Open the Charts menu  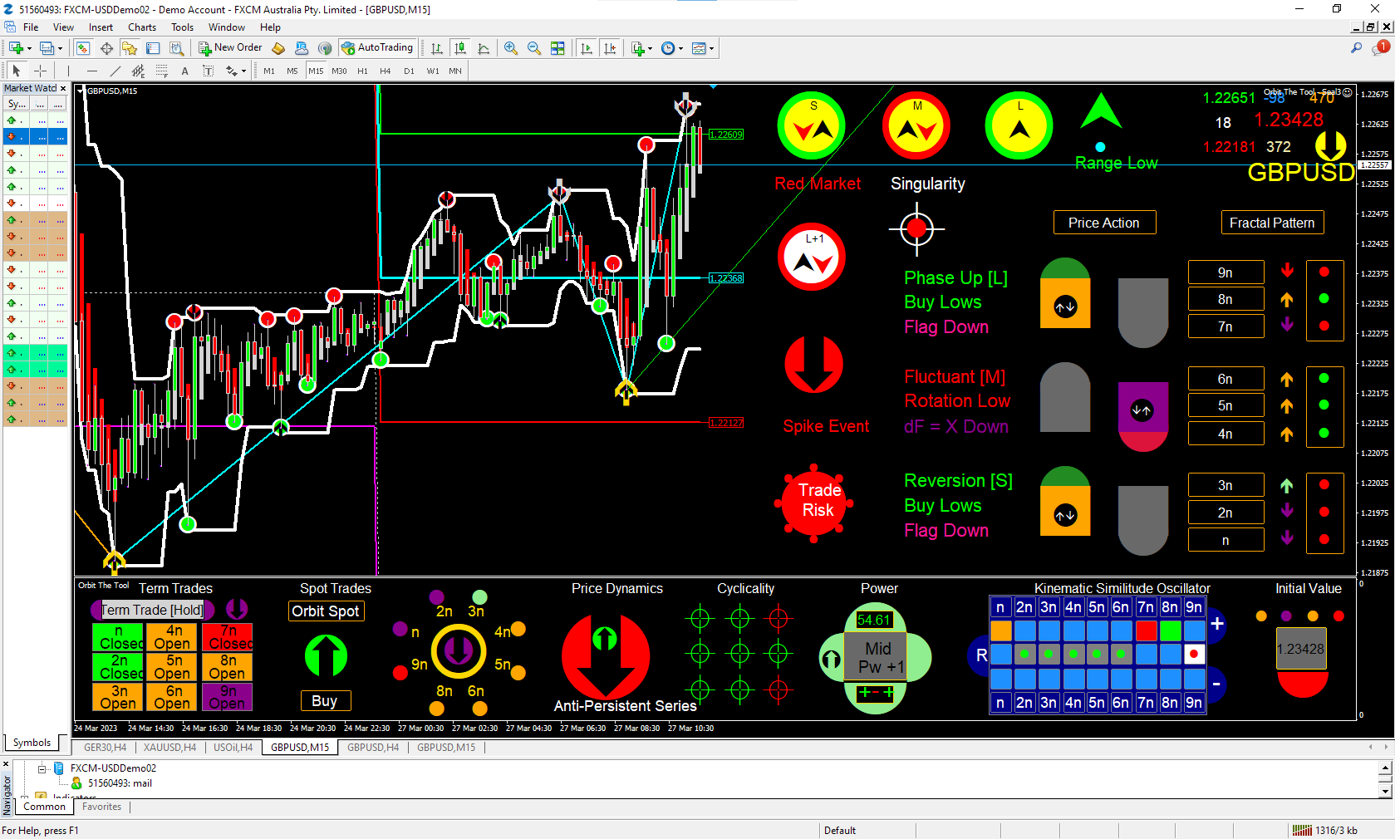pyautogui.click(x=142, y=27)
